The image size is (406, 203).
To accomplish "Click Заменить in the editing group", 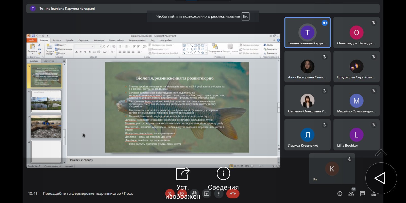I will click(x=271, y=49).
